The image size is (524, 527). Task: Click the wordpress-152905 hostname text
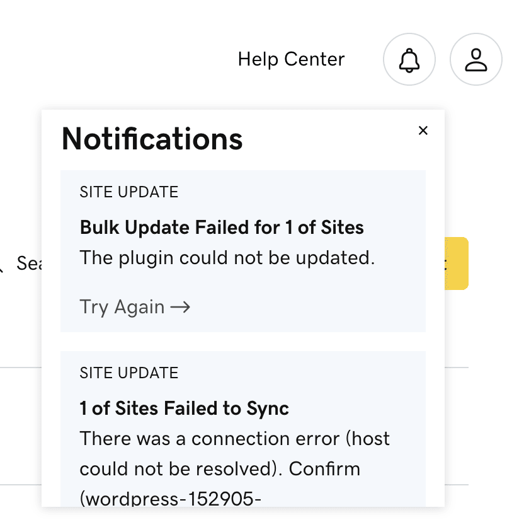click(170, 499)
